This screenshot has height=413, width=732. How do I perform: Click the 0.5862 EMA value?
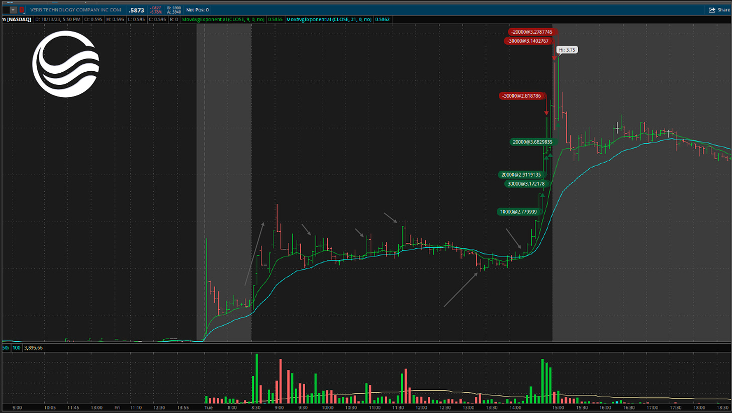[382, 19]
